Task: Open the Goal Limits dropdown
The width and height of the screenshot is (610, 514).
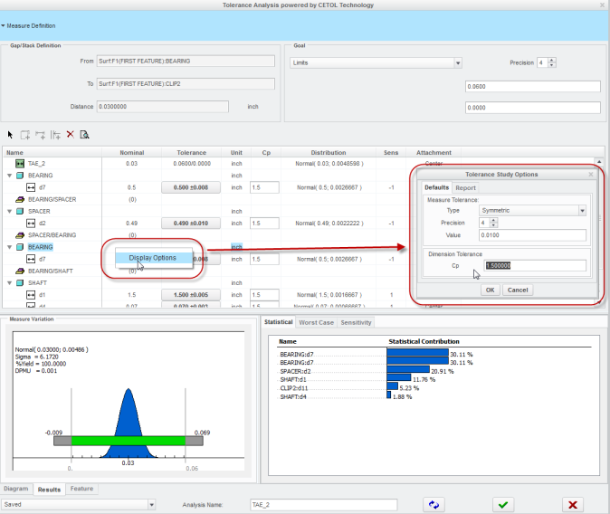Action: click(458, 63)
